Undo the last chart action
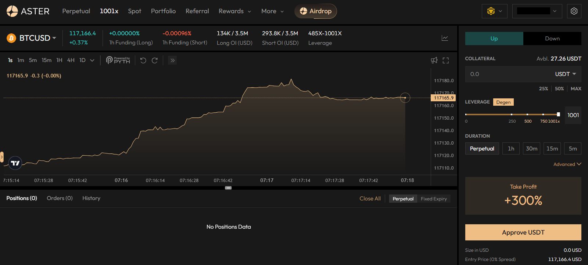This screenshot has width=588, height=265. click(x=143, y=61)
